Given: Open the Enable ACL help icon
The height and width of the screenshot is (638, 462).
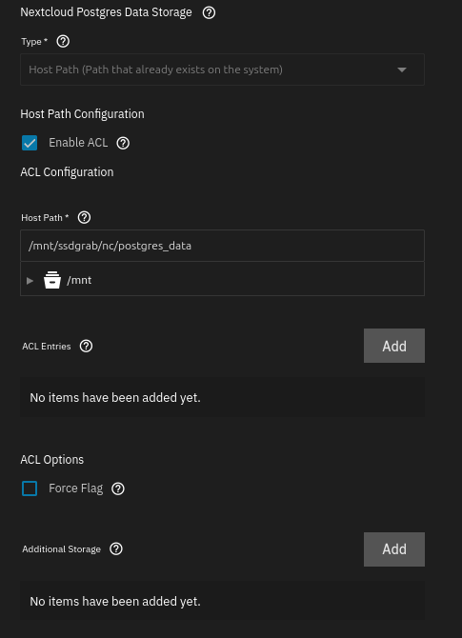Looking at the screenshot, I should pyautogui.click(x=123, y=143).
